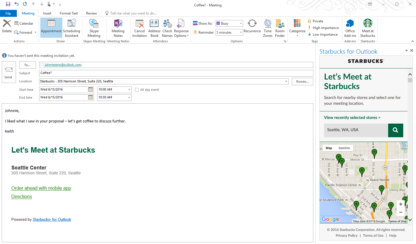416x244 pixels.
Task: Customize Quick Access Toolbar dropdown
Action: [x=60, y=4]
